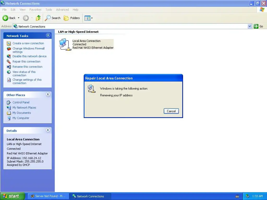Screen dimensions: 267x200
Task: Open the Tools menu
Action: (x=49, y=10)
